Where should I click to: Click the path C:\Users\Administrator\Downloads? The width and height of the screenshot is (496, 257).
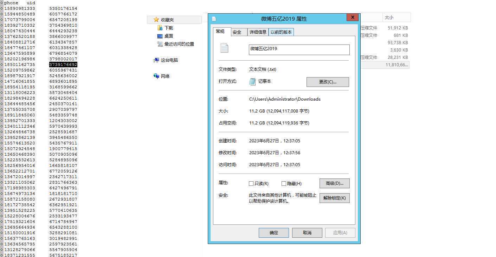coord(285,99)
